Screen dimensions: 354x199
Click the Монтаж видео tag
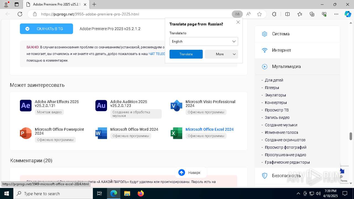(x=50, y=112)
